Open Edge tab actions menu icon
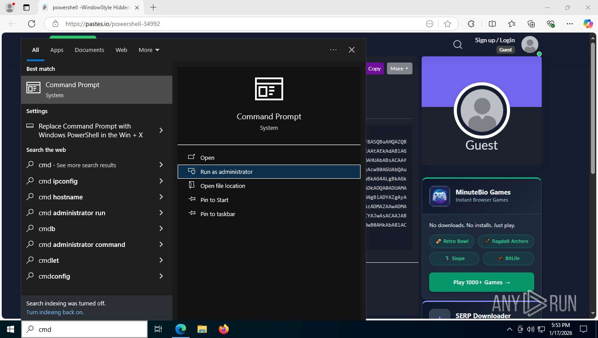598x338 pixels. (26, 7)
